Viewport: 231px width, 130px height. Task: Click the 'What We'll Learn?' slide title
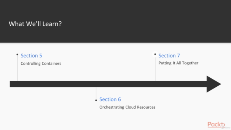click(35, 24)
